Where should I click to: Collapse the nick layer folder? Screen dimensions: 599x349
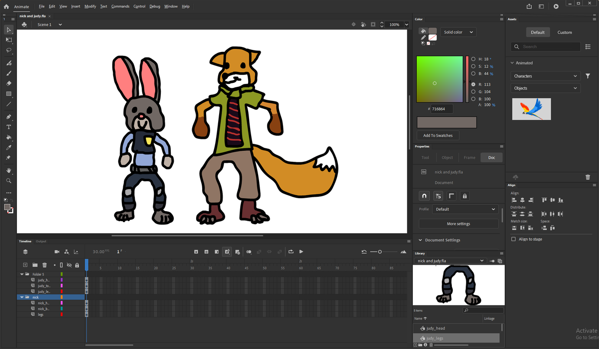(x=22, y=297)
